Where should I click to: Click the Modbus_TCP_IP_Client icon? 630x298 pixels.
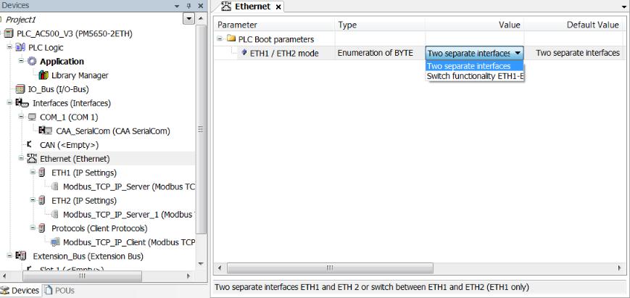[55, 242]
